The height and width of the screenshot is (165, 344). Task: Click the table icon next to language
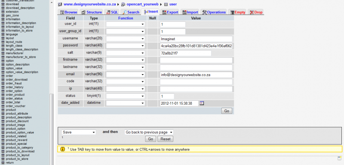[3, 34]
